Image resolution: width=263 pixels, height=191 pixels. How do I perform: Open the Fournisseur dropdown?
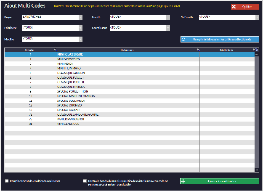point(168,28)
